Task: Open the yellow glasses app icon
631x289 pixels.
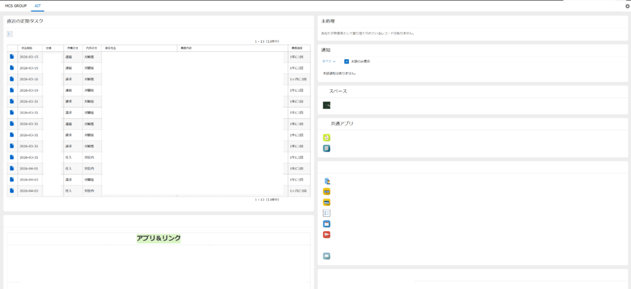Action: tap(327, 192)
